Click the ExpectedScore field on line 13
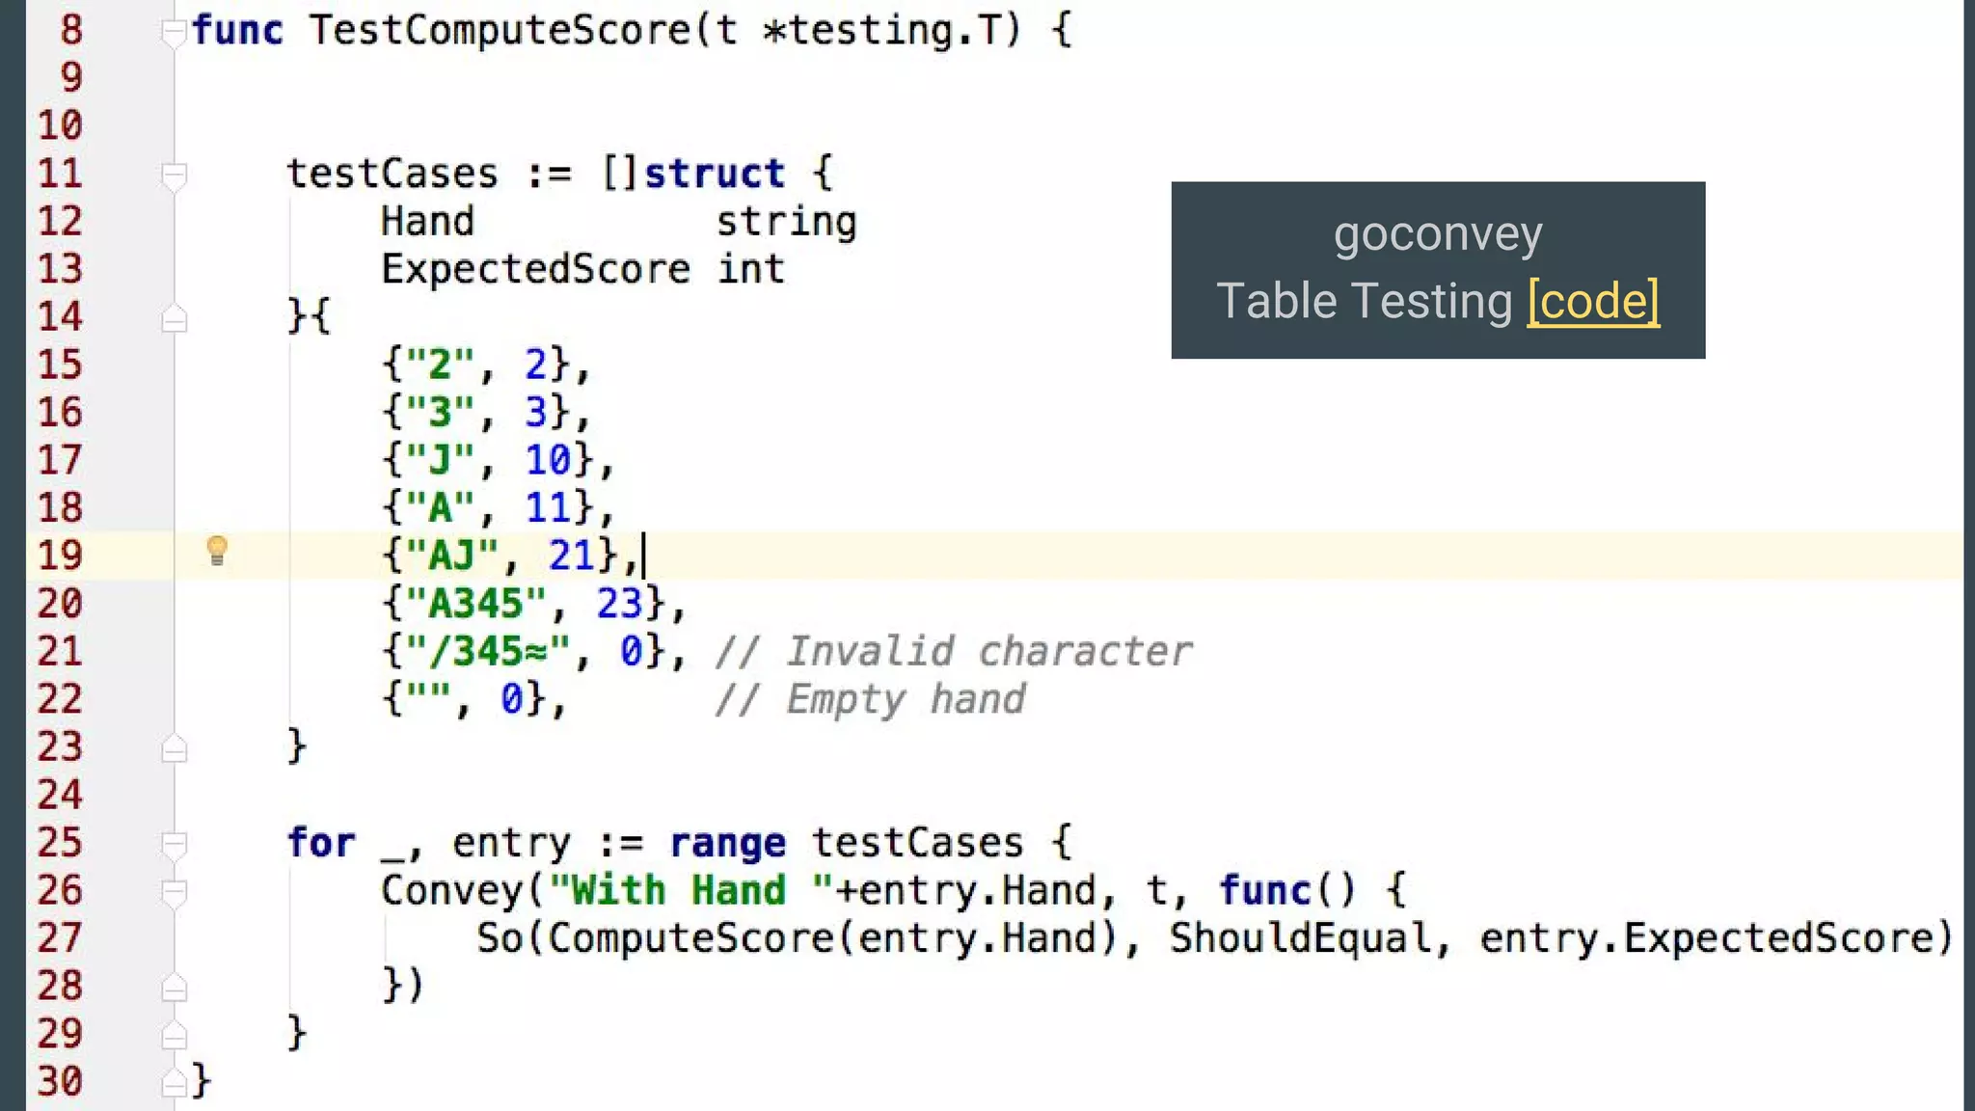 [535, 269]
